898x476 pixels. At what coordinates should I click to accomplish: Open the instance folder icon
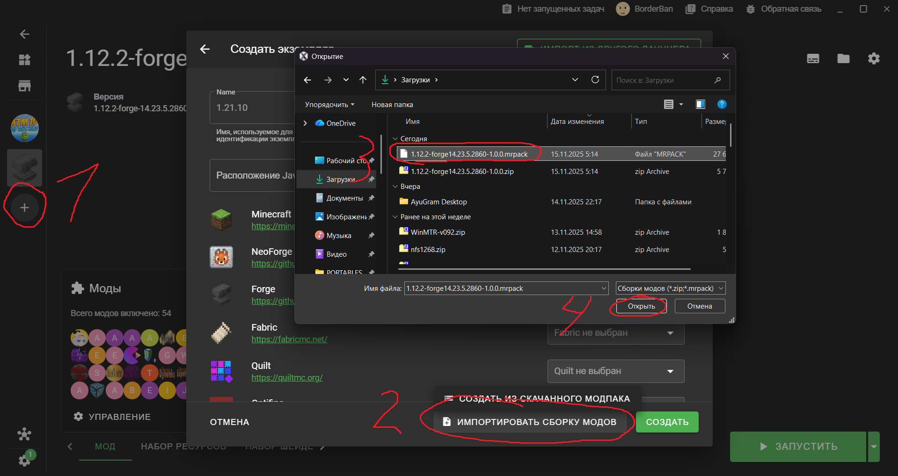pyautogui.click(x=843, y=58)
